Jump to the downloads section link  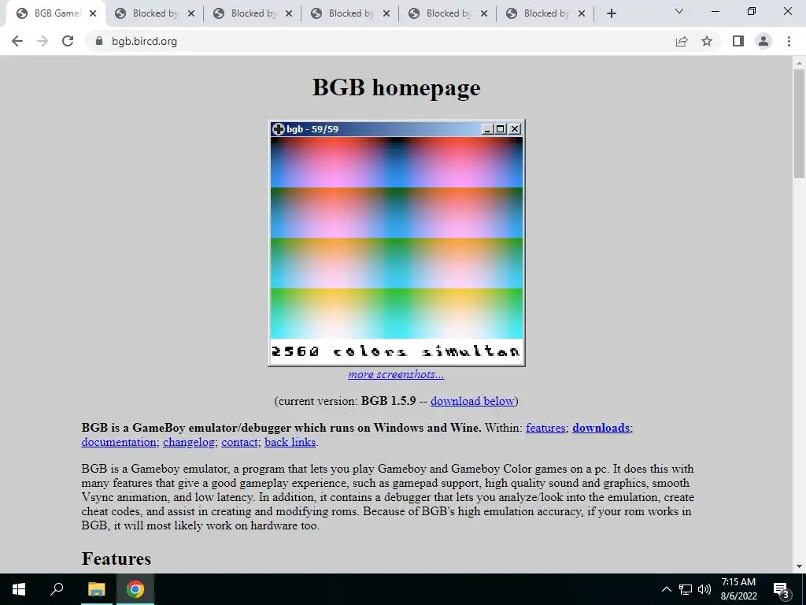coord(601,428)
